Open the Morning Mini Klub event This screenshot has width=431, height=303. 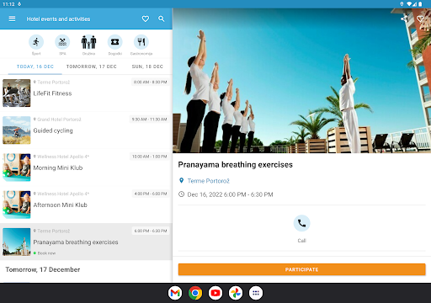coord(86,167)
